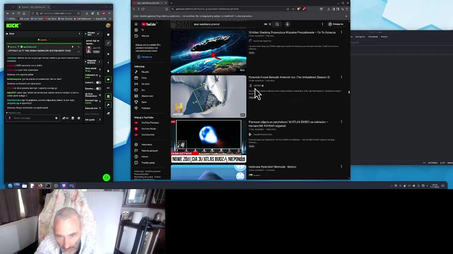
Task: Open Filmy in YouTube sidebar
Action: [x=144, y=78]
